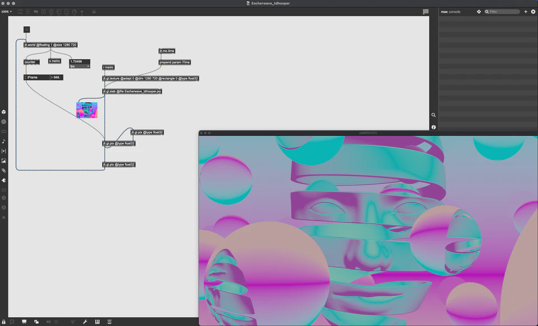The image size is (538, 326).
Task: Select the prepend param iTime object
Action: click(x=175, y=62)
